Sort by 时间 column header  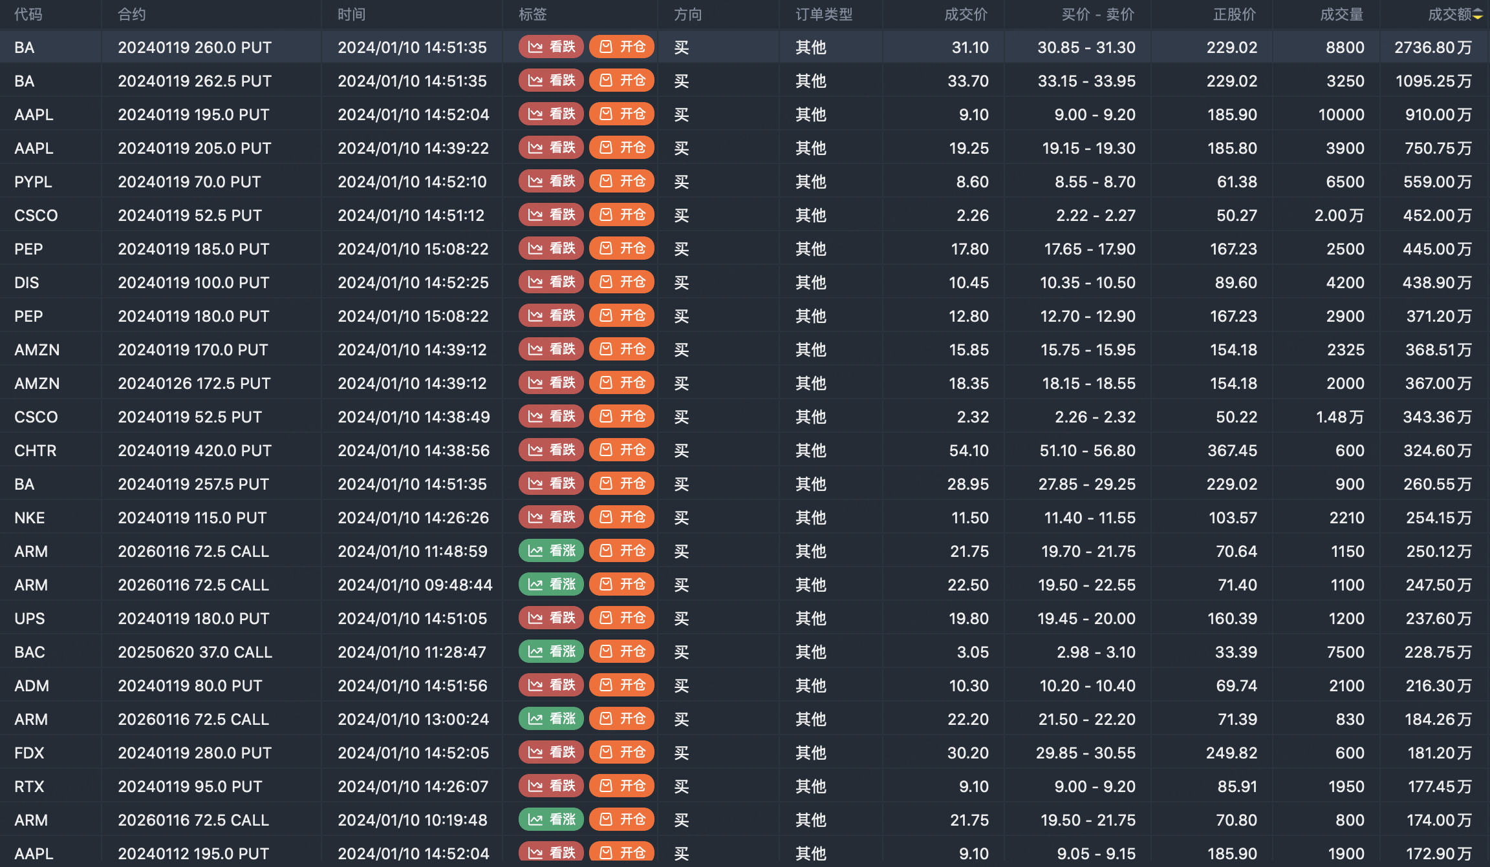tap(351, 14)
